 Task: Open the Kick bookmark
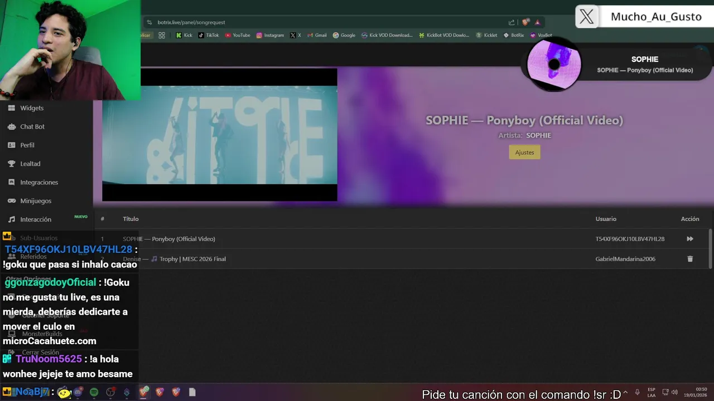coord(184,35)
